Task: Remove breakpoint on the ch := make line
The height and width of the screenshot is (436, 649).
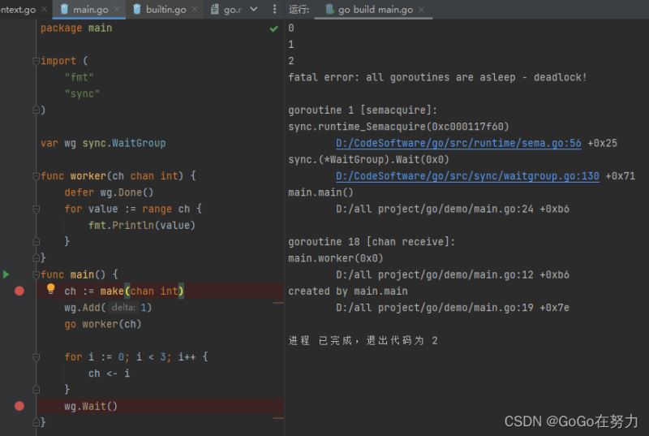Action: click(19, 291)
